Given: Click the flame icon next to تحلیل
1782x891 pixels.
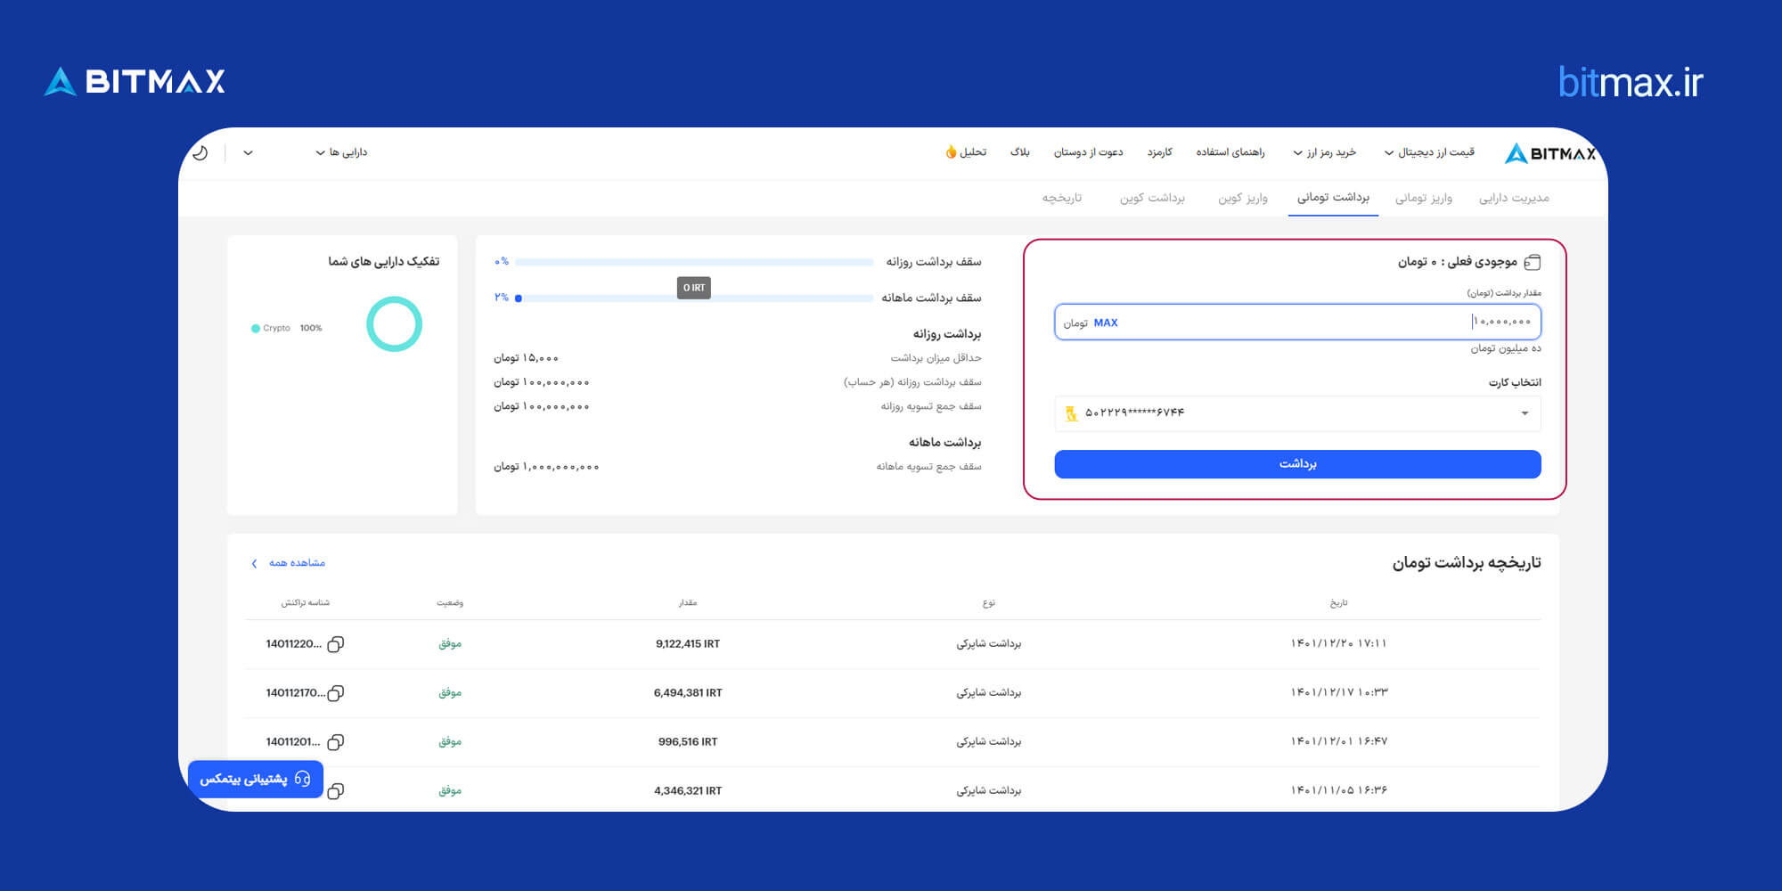Looking at the screenshot, I should 951,152.
